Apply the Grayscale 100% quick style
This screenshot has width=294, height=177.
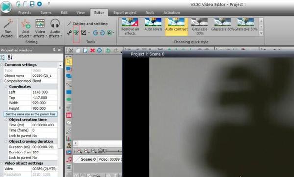pos(199,26)
